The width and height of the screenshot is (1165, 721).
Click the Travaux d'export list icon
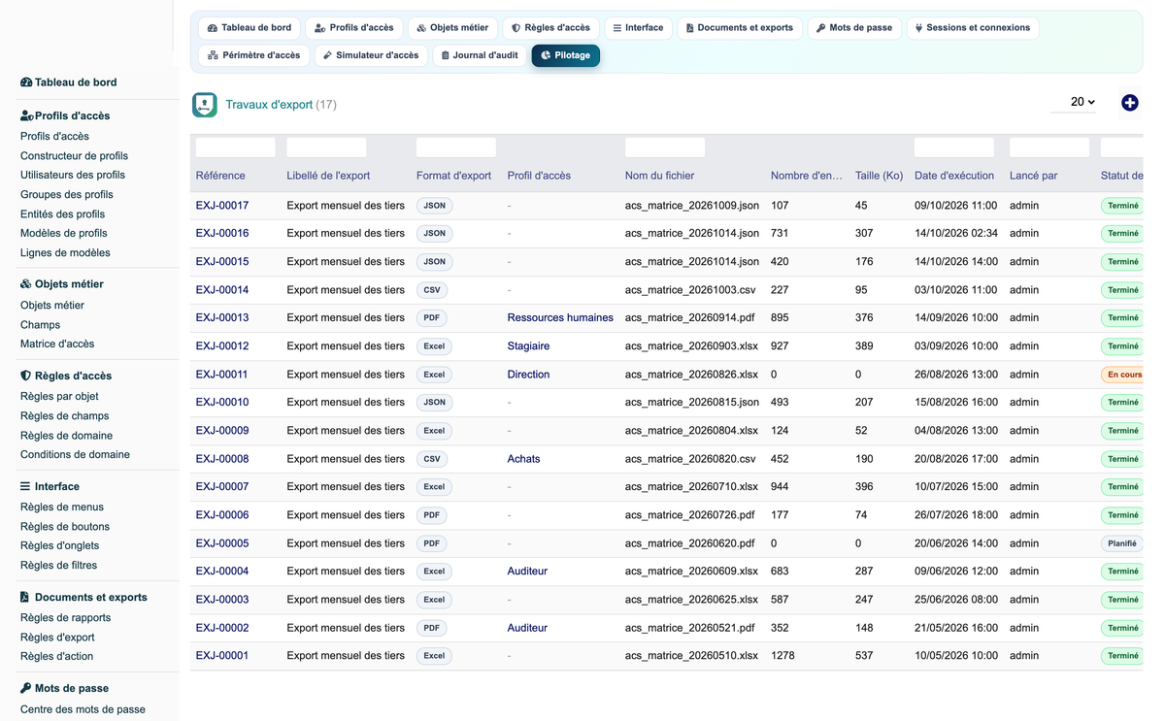205,105
